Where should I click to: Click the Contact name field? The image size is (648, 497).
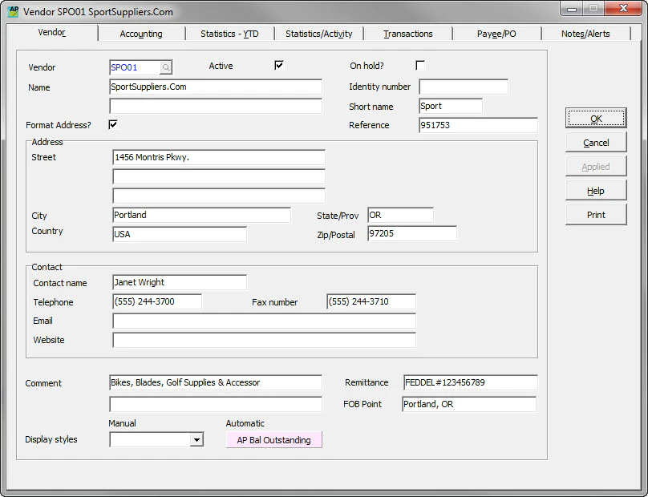(x=179, y=282)
